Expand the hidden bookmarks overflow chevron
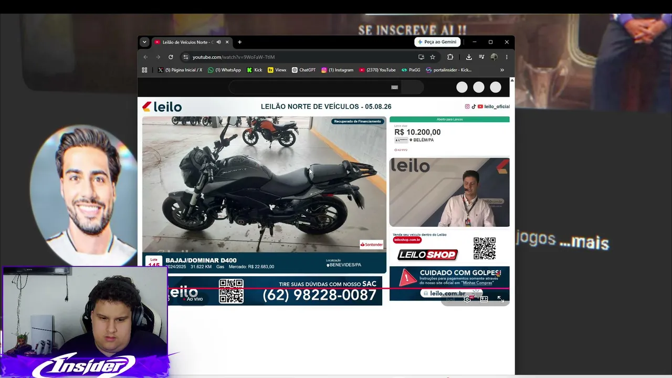 502,70
